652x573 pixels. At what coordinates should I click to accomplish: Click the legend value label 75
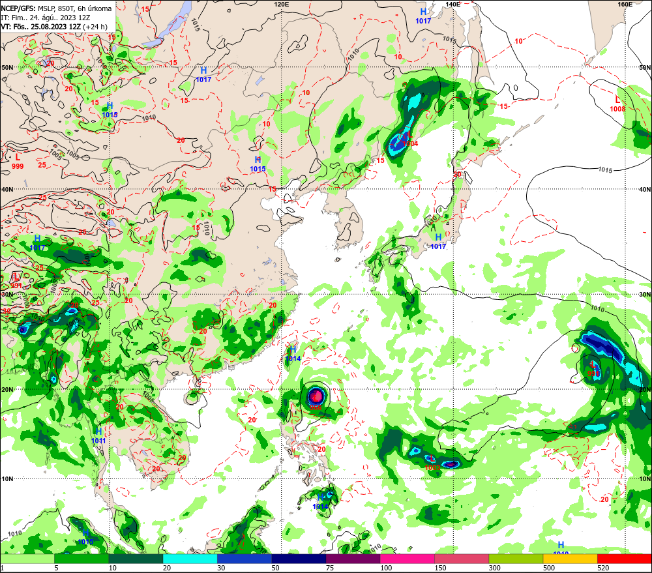point(330,568)
